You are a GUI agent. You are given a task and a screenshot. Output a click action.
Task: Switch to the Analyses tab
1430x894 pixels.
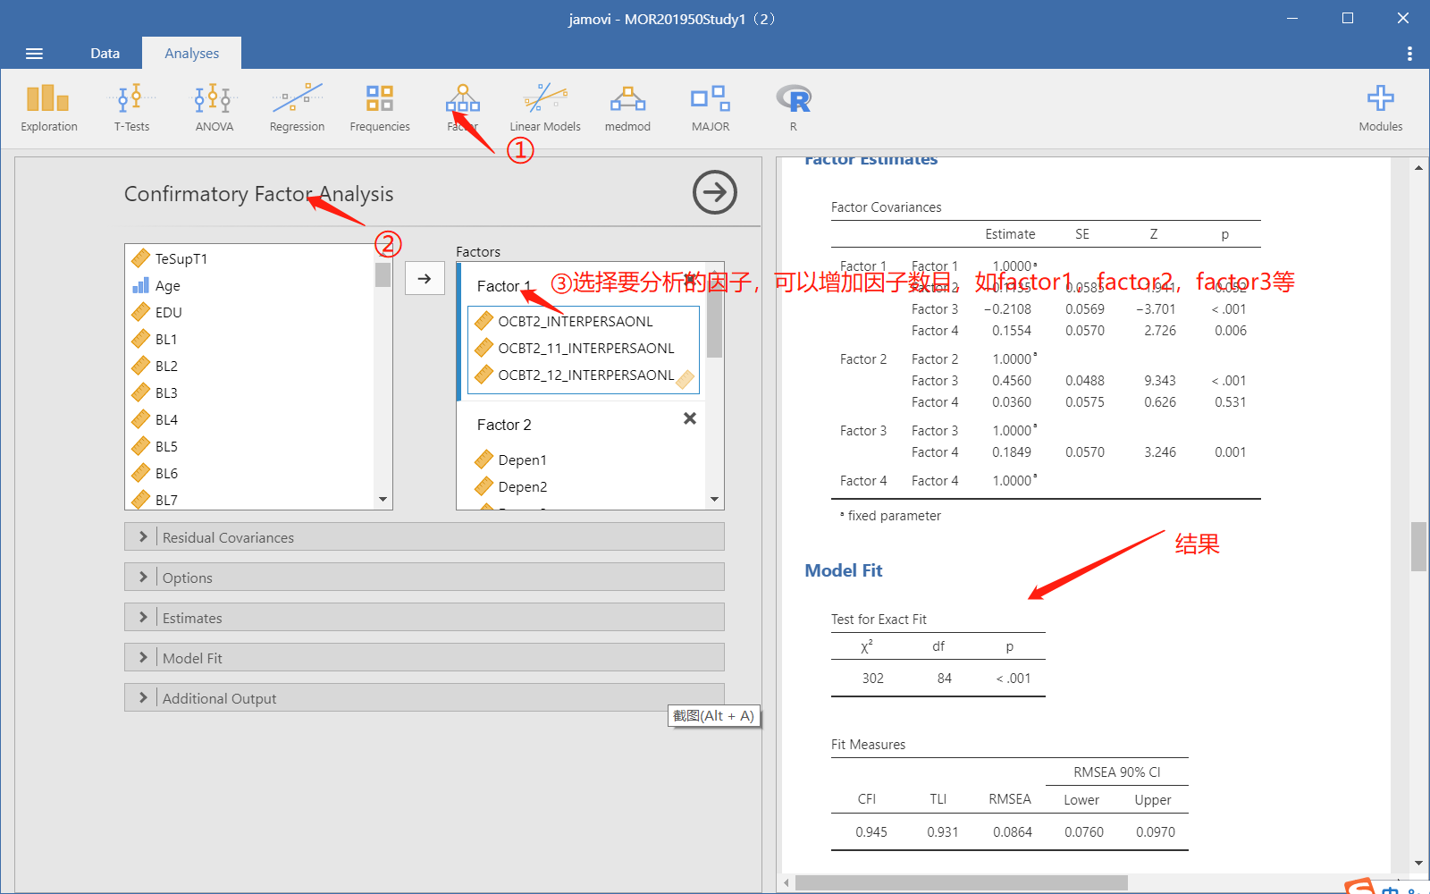coord(191,54)
